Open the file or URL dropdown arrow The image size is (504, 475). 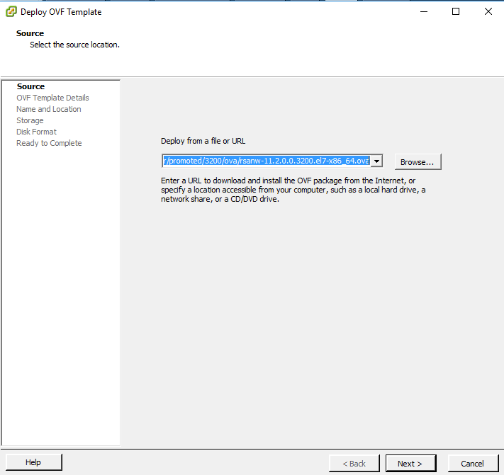[x=376, y=161]
